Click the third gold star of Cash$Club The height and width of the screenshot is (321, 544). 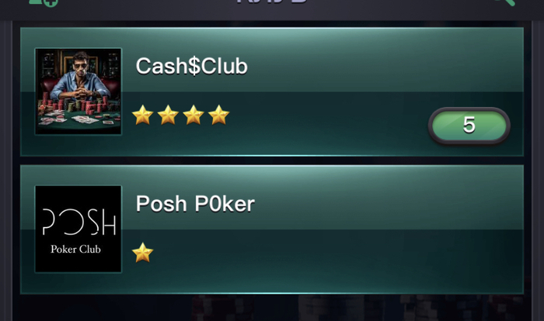point(194,115)
